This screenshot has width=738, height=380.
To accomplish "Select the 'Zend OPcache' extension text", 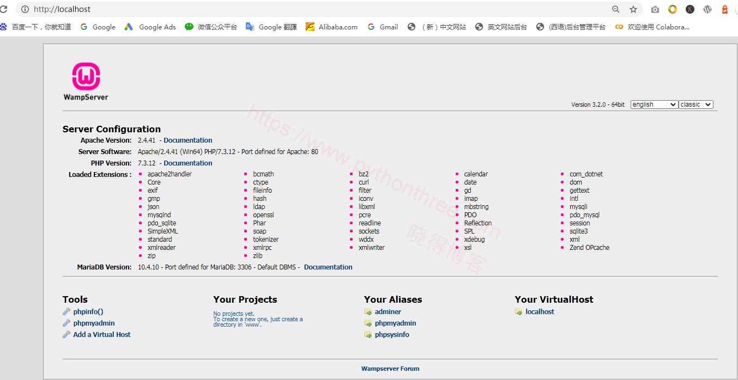I will (590, 248).
